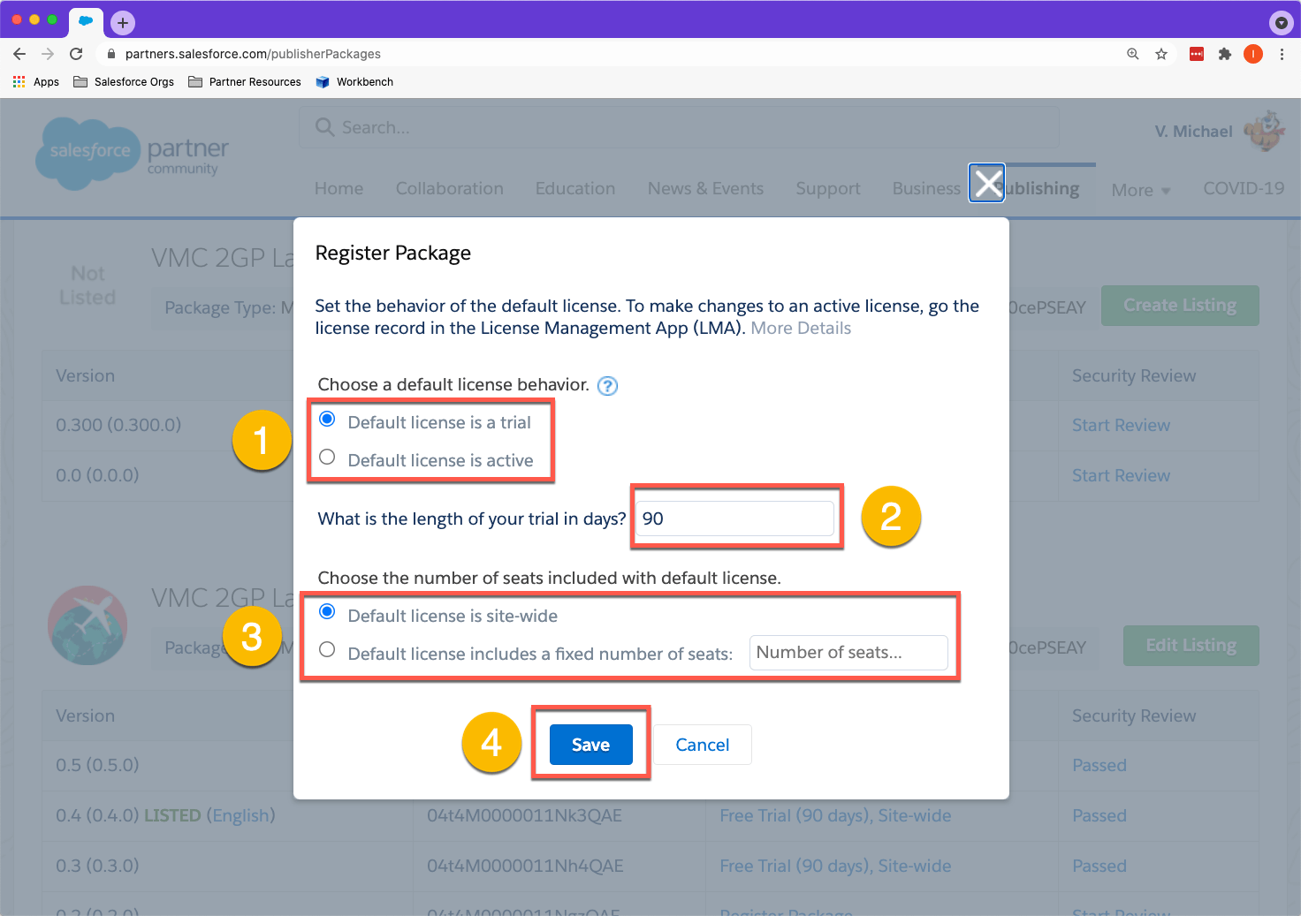Select Default license is a trial
Viewport: 1301px width, 916px height.
[x=327, y=419]
